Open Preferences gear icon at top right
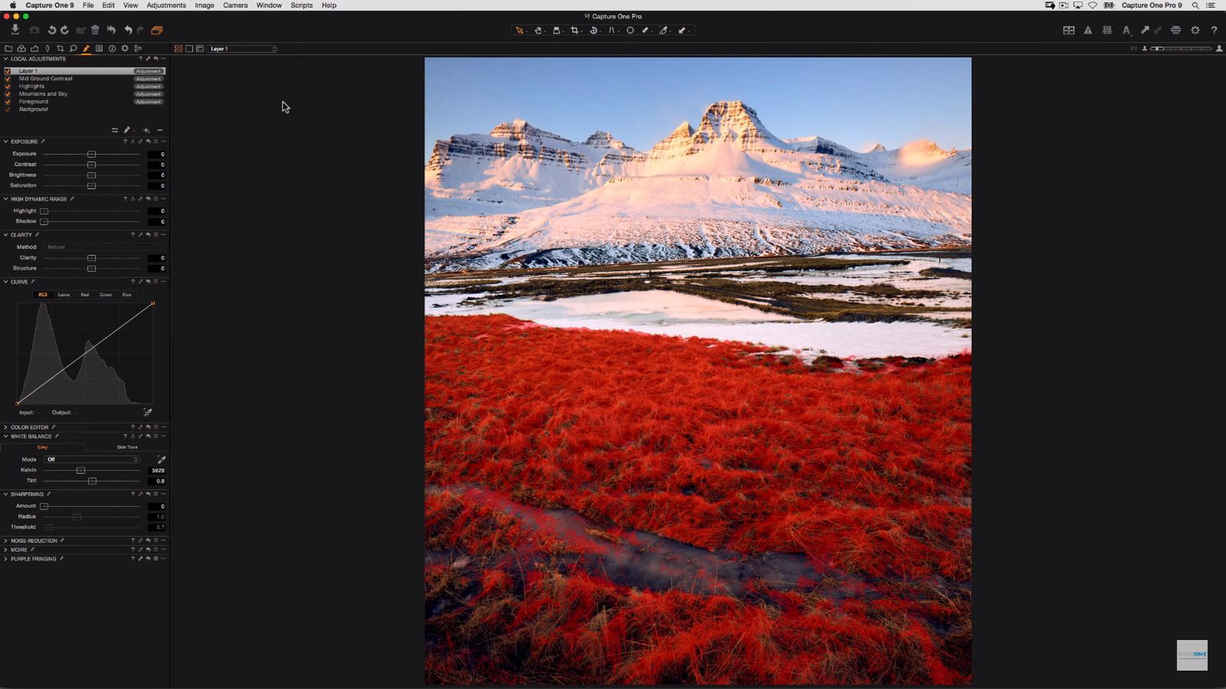Screen dimensions: 1226x689 [1195, 30]
